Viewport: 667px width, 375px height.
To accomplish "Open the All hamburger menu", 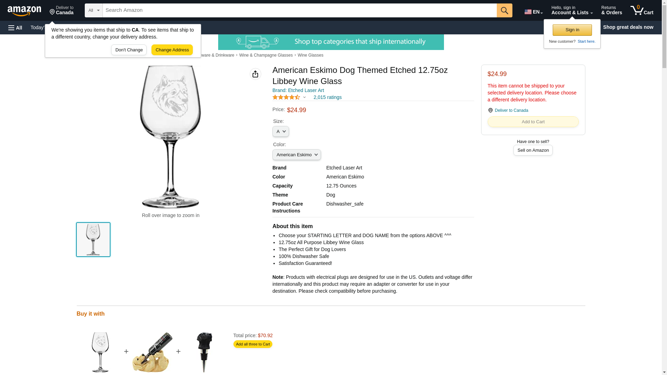I will click(15, 27).
